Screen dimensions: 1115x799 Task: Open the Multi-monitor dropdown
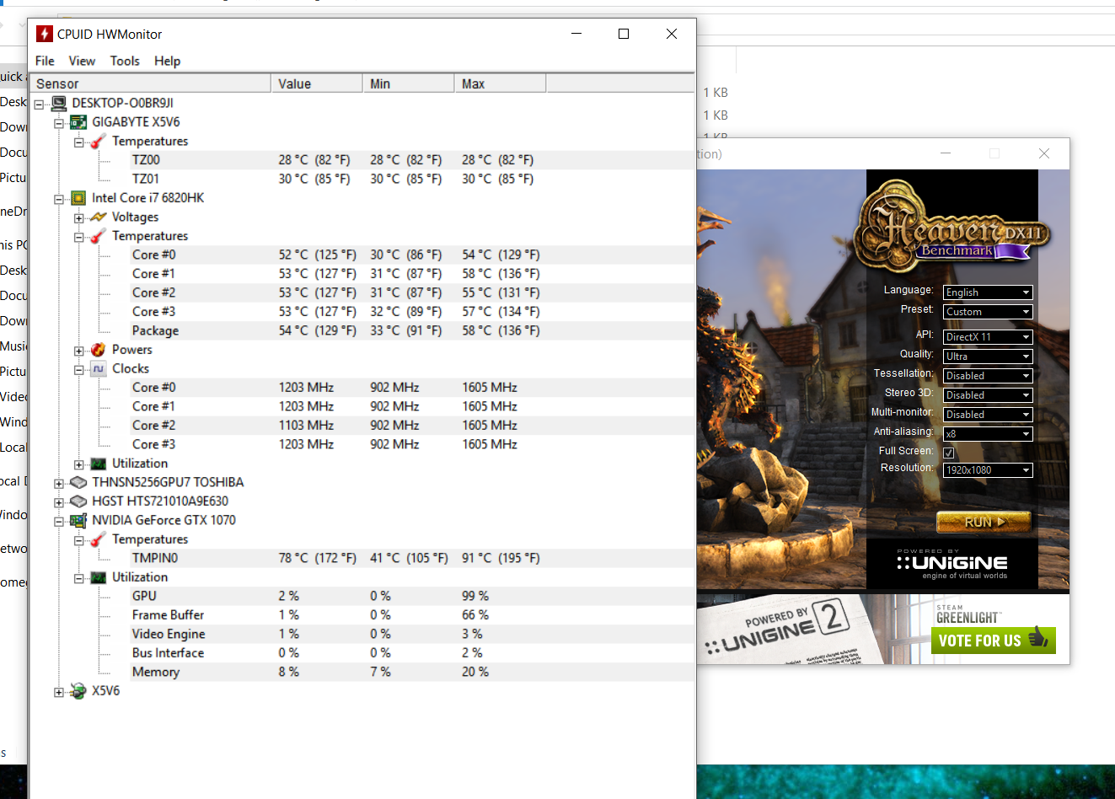coord(988,415)
